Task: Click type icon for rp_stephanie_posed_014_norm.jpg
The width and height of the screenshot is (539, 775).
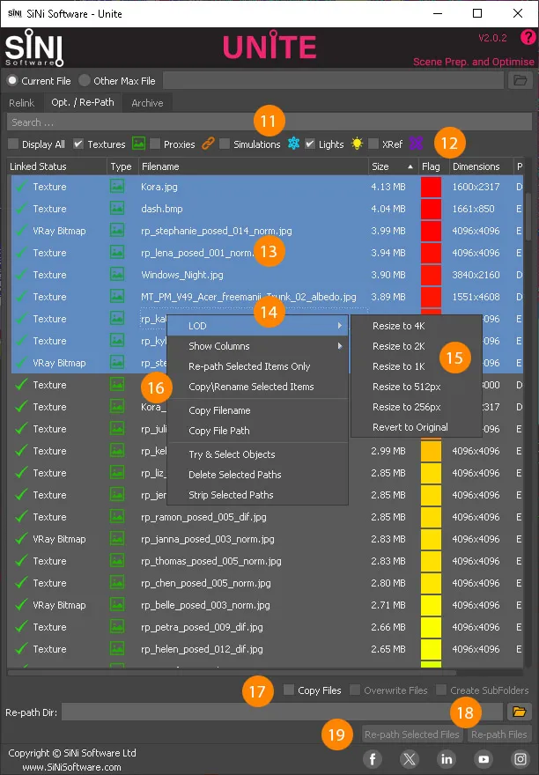Action: 117,231
